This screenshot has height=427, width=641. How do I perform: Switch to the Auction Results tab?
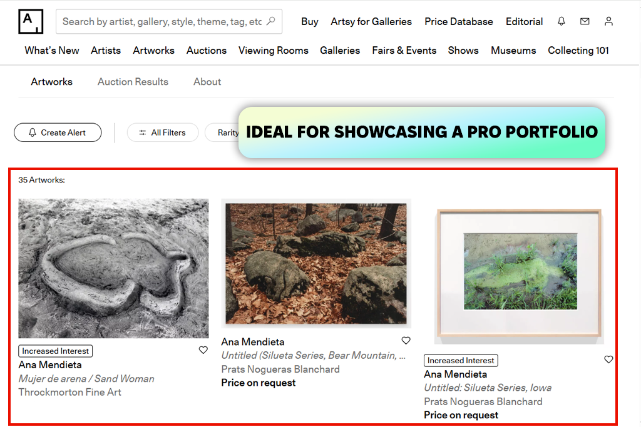(133, 82)
